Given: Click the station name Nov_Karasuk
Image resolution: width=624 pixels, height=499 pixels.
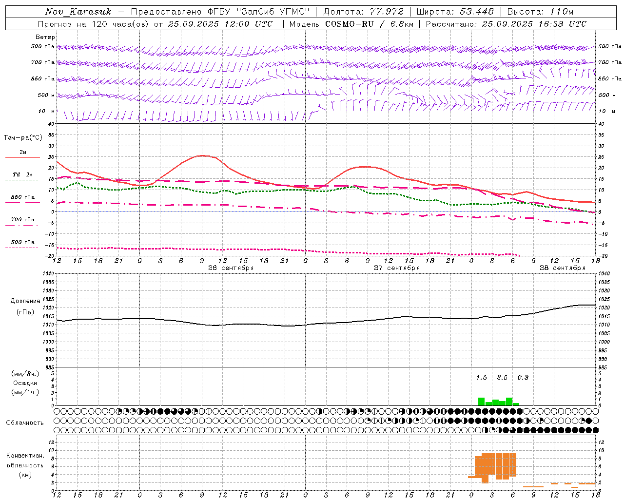Looking at the screenshot, I should [78, 12].
